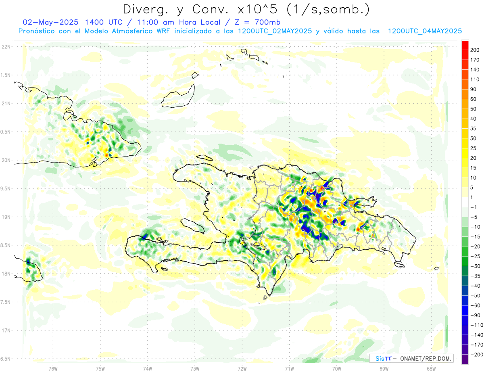
Task: Click longitude label "69W"
Action: [x=384, y=368]
